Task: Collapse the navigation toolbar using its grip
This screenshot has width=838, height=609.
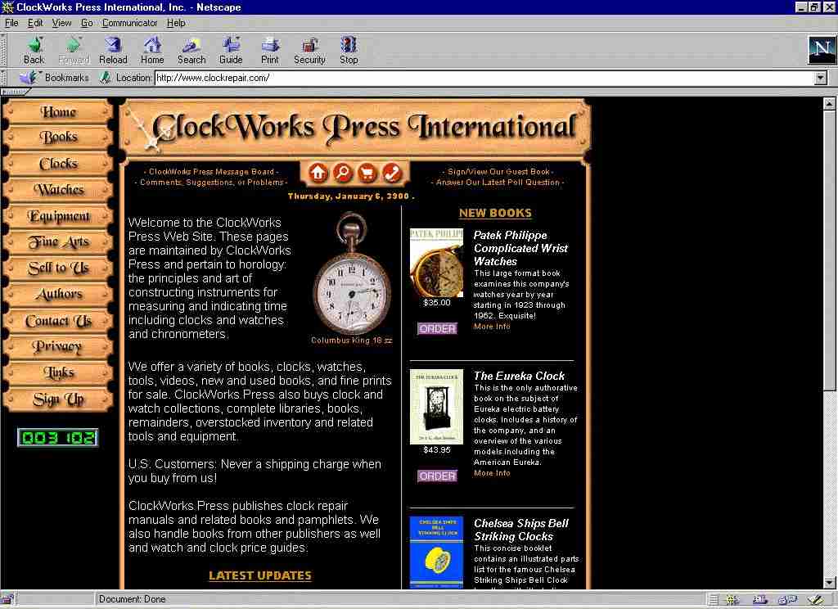Action: [3, 50]
